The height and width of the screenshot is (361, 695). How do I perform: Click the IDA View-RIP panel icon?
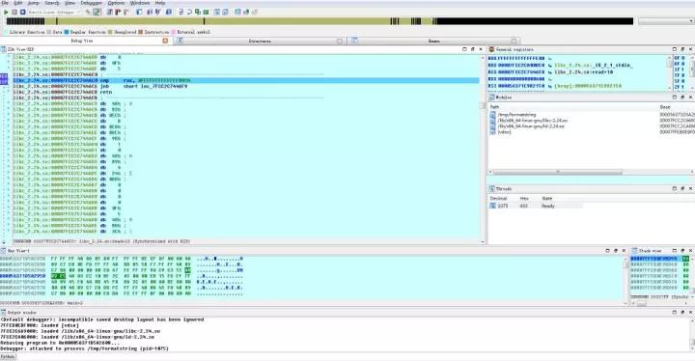click(x=3, y=49)
